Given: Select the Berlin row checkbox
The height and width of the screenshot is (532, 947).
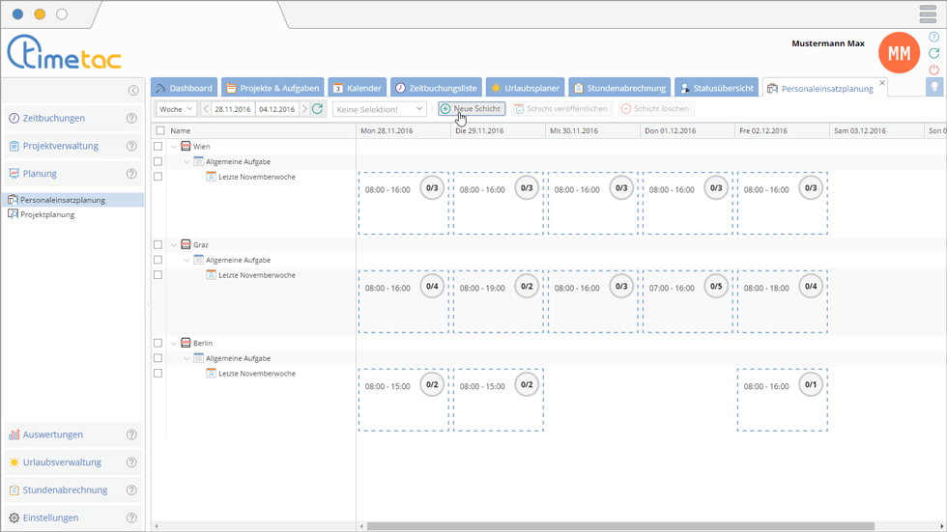Looking at the screenshot, I should tap(158, 343).
